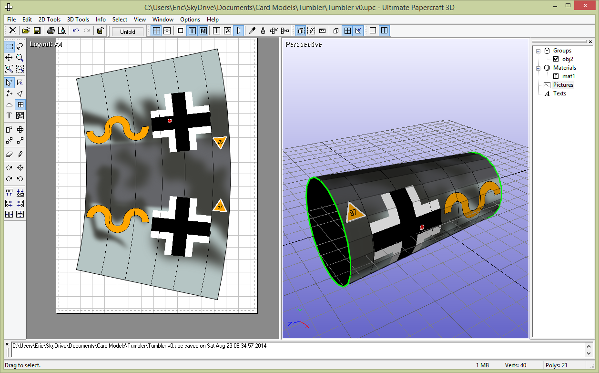This screenshot has height=373, width=599.
Task: Click the align left edges tool icon
Action: [9, 204]
